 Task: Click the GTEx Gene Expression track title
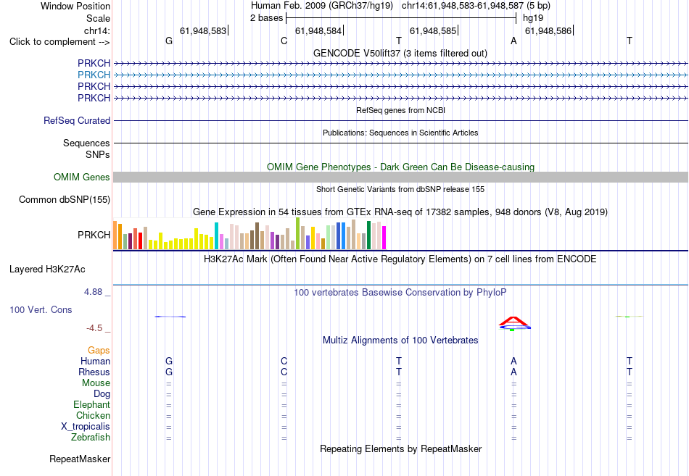400,212
